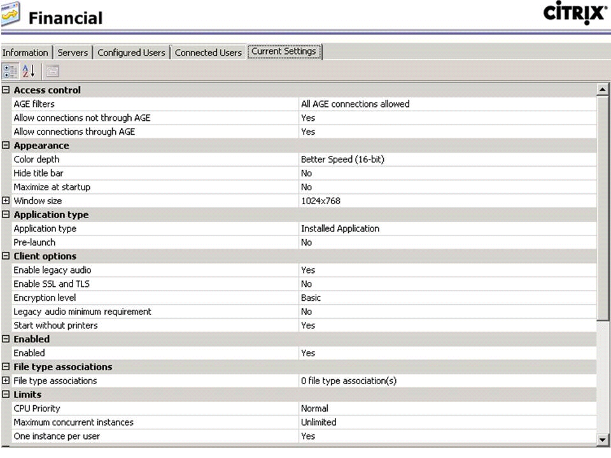Collapse the Access control section
Screen dimensions: 611x458
(x=6, y=90)
